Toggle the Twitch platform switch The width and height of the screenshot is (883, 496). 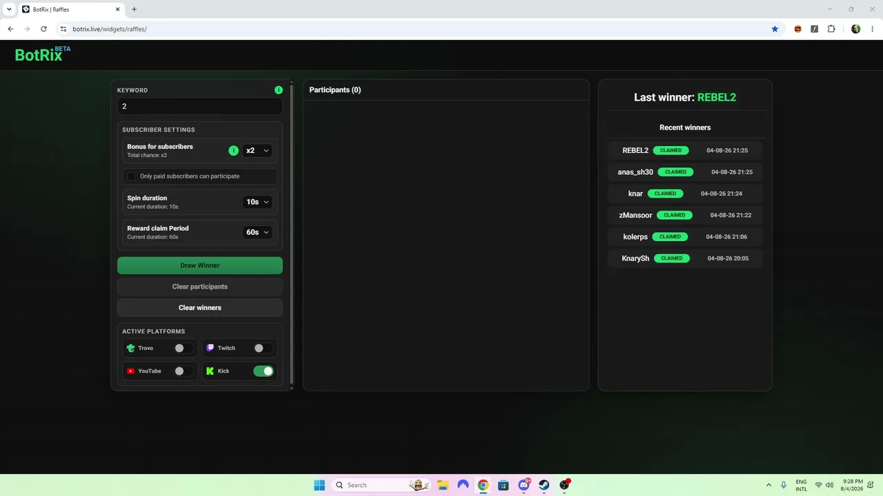(x=263, y=348)
